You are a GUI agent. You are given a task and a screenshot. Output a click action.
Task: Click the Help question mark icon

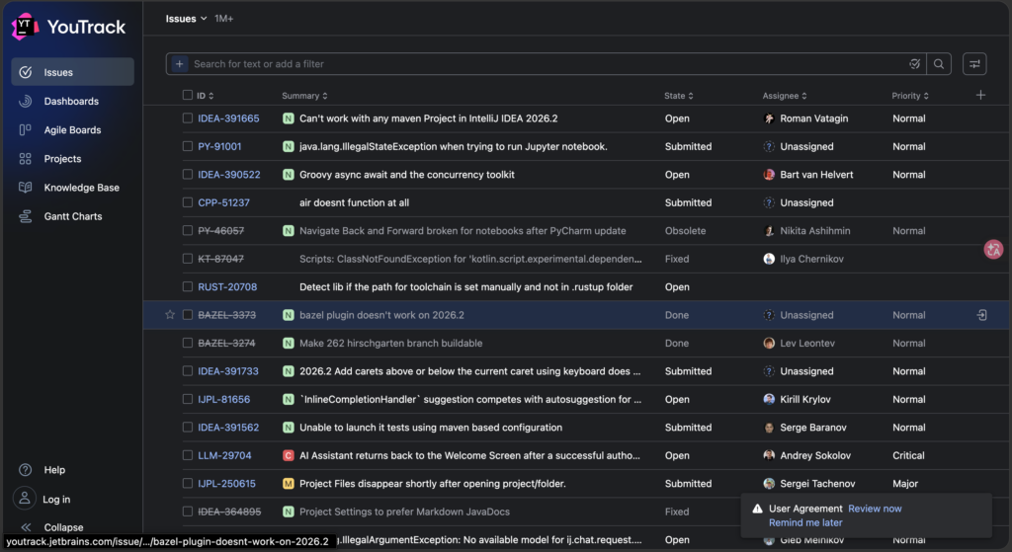pyautogui.click(x=25, y=469)
